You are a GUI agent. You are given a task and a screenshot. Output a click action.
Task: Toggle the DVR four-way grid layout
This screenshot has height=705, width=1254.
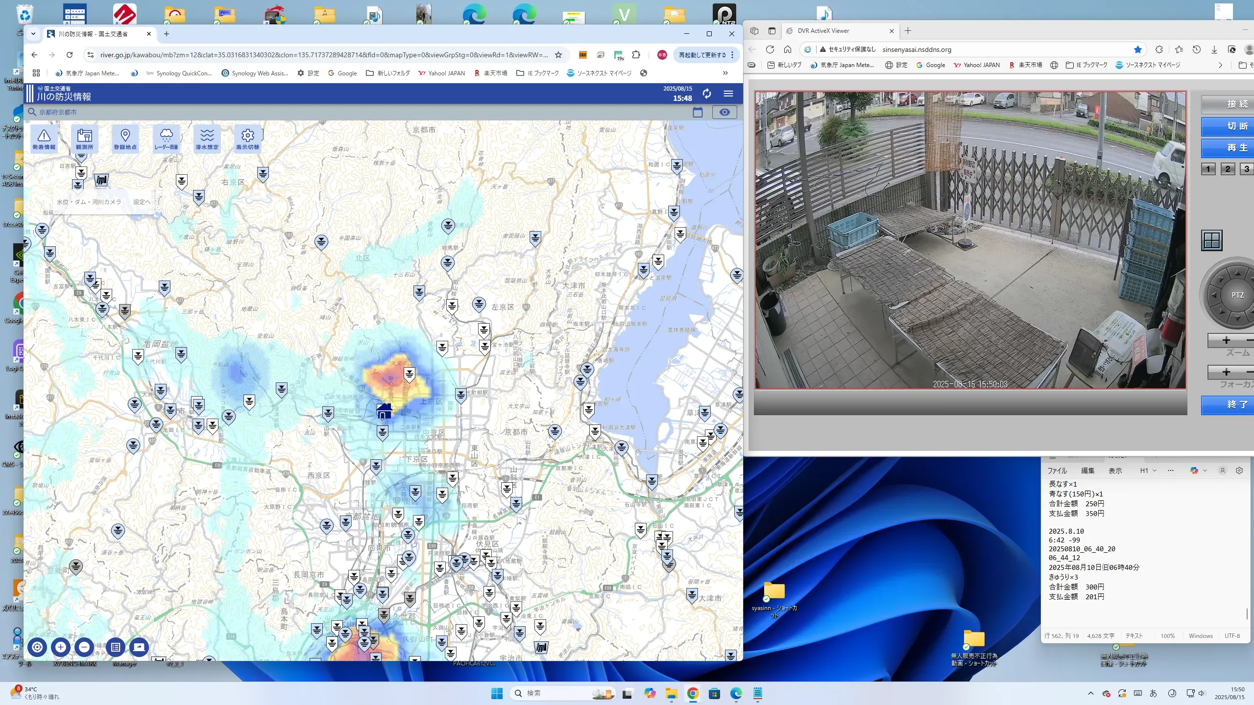pyautogui.click(x=1211, y=240)
